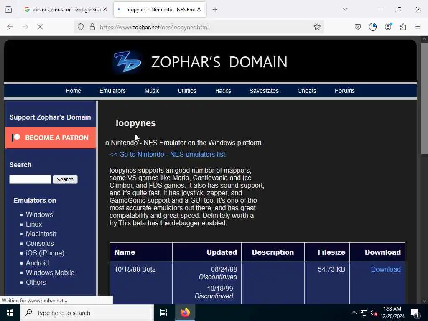
Task: Go to Nintendo - NES emulators list
Action: [167, 154]
